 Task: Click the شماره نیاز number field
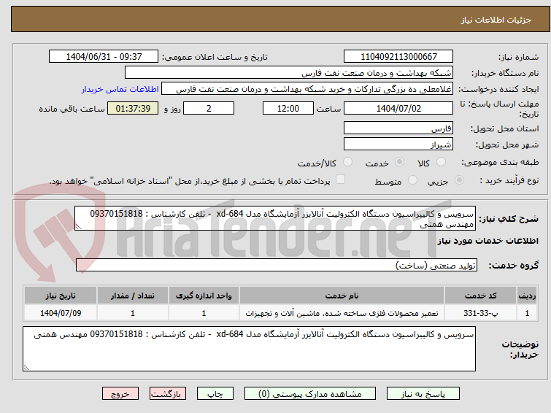pyautogui.click(x=398, y=57)
